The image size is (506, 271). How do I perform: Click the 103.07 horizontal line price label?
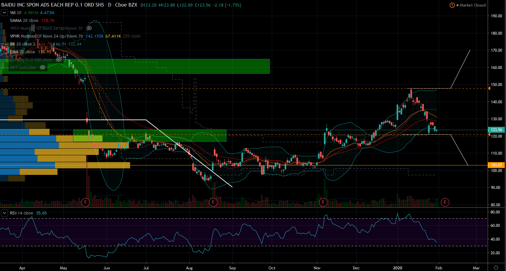point(497,165)
